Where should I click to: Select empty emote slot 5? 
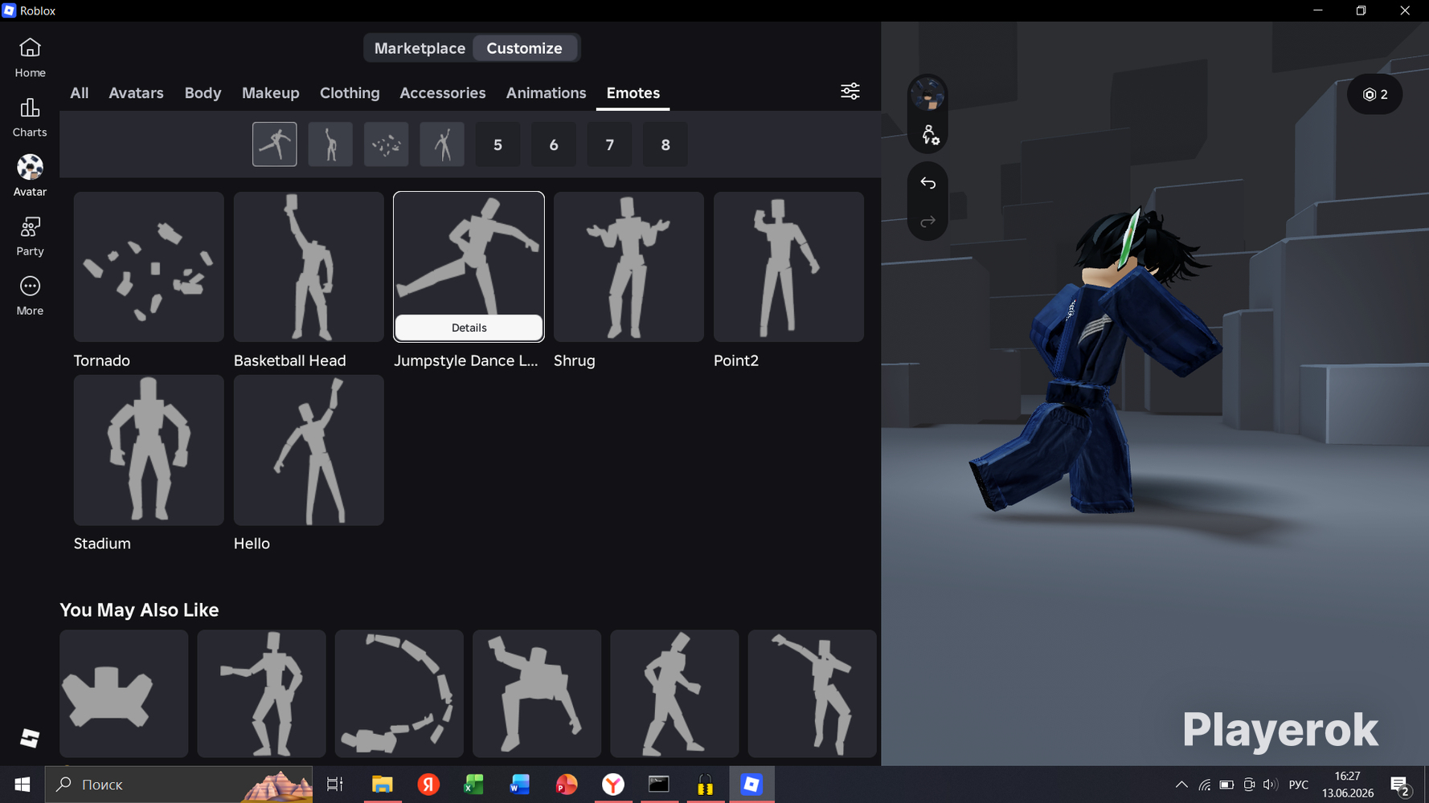tap(498, 145)
